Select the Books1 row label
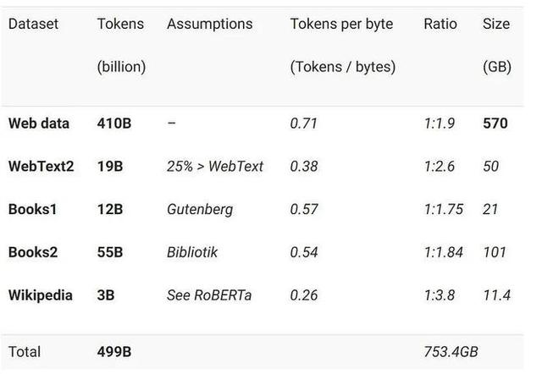The image size is (542, 374). [x=32, y=209]
